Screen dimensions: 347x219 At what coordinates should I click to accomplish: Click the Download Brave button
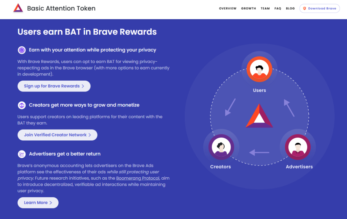pyautogui.click(x=320, y=8)
